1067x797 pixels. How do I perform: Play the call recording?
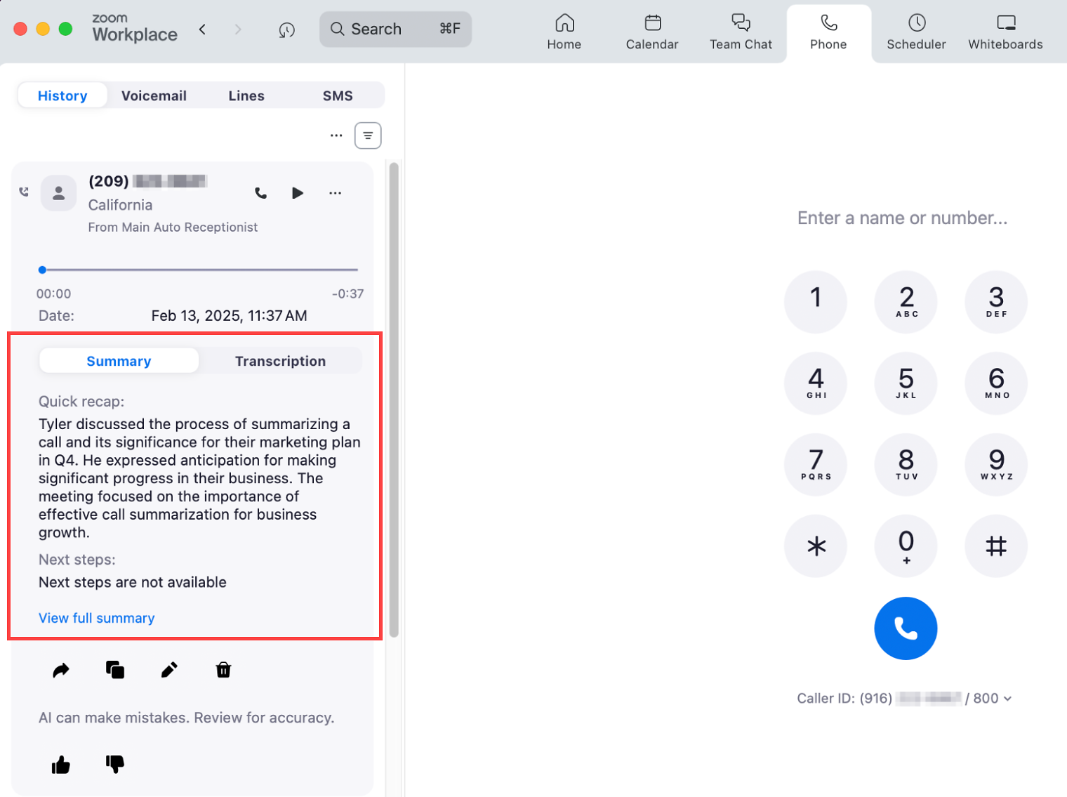click(298, 193)
